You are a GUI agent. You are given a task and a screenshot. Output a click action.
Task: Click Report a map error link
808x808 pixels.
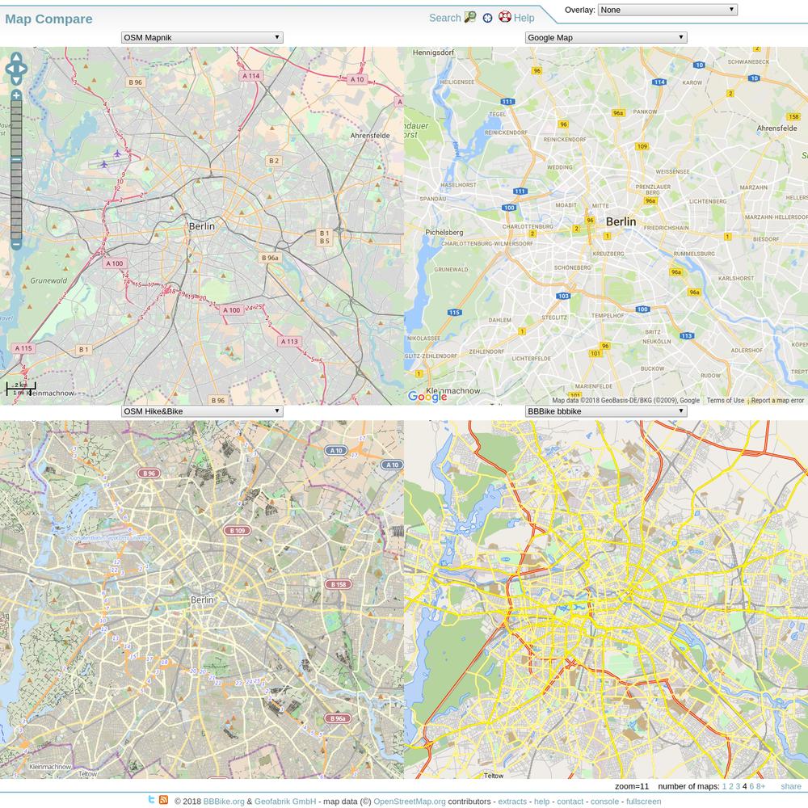pos(777,401)
